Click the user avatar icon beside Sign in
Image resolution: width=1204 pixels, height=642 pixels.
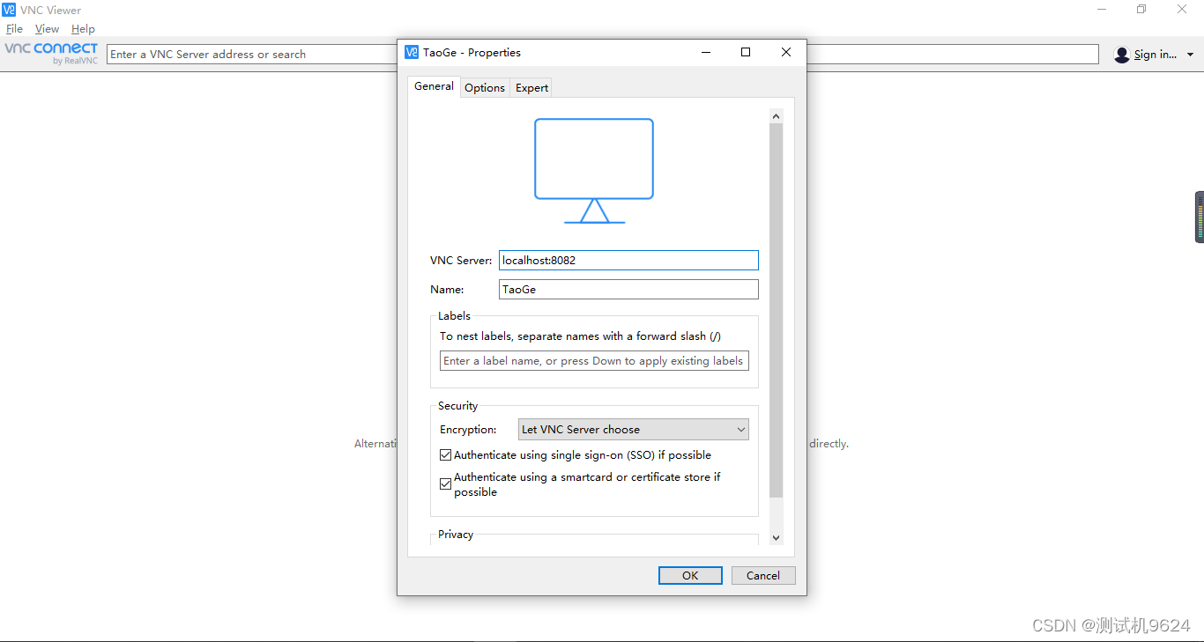[1121, 55]
